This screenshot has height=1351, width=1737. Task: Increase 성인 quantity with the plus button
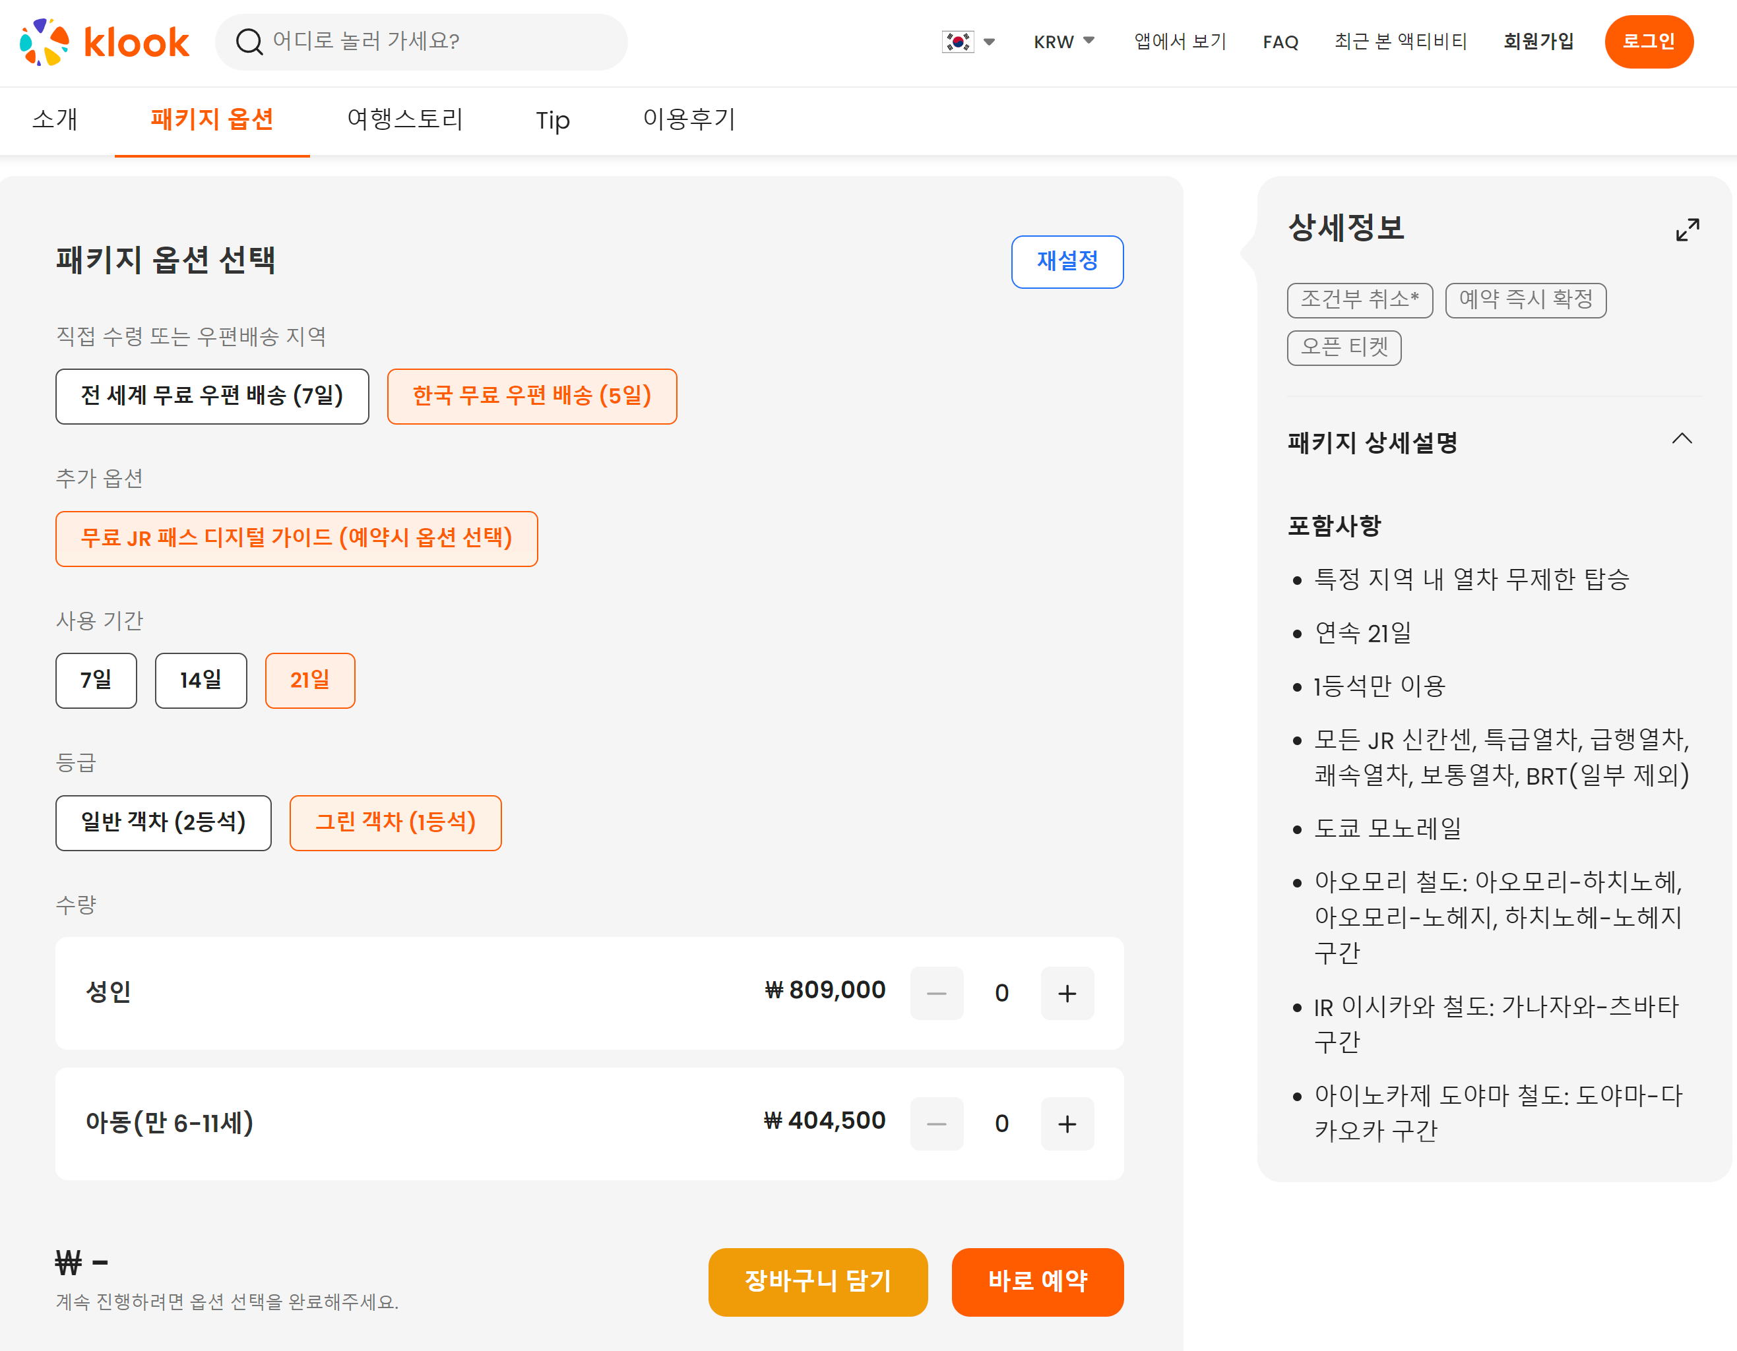point(1067,992)
